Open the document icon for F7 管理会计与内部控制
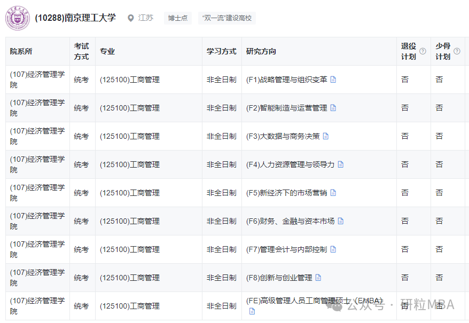 [x=333, y=249]
